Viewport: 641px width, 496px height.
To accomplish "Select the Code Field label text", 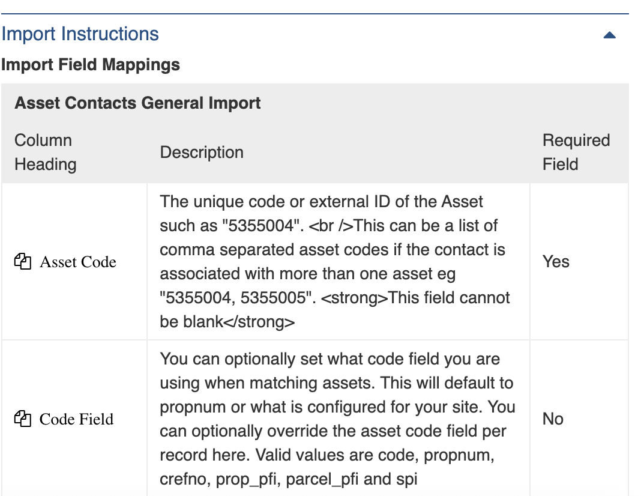I will (x=76, y=419).
